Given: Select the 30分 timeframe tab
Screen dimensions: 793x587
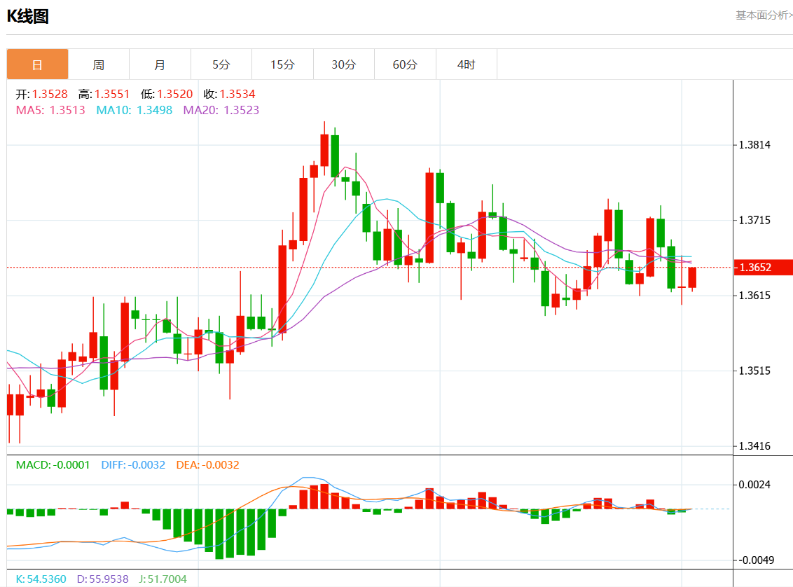Looking at the screenshot, I should pos(344,64).
